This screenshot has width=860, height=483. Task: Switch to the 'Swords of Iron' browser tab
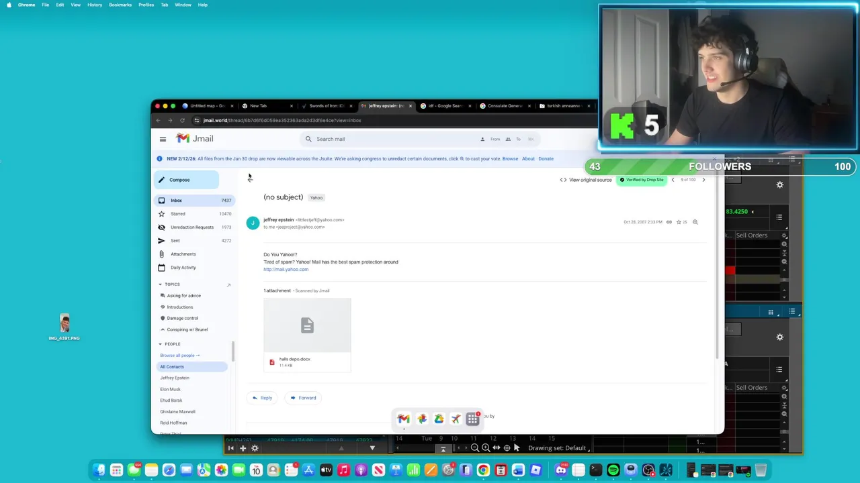326,106
